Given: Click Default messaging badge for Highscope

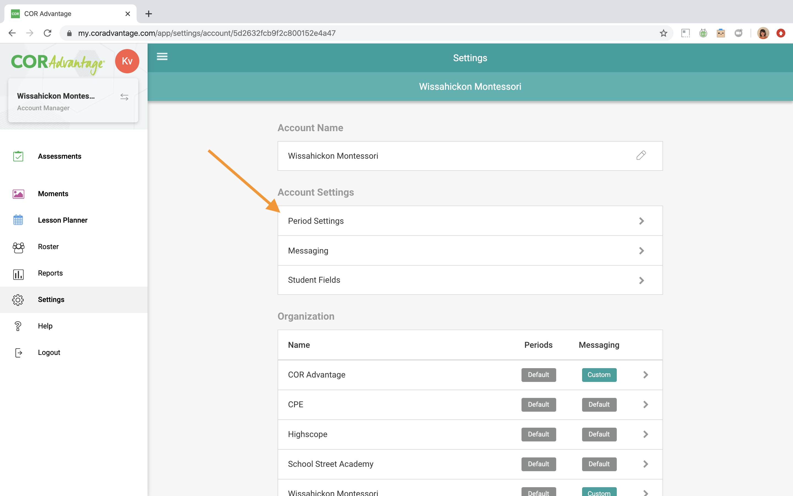Looking at the screenshot, I should [599, 434].
